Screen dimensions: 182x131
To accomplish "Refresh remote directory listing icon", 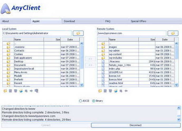I will point(116,91).
